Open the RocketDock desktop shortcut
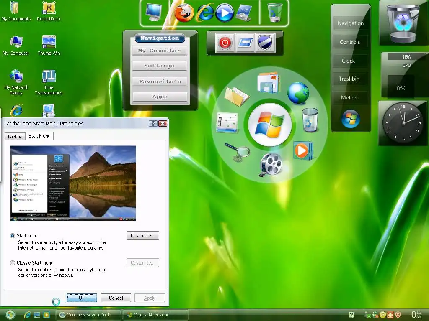The width and height of the screenshot is (429, 321). tap(49, 11)
